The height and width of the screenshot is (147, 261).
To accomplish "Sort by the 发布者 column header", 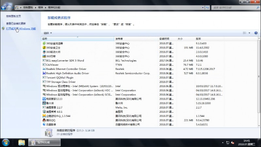I will 136,39.
